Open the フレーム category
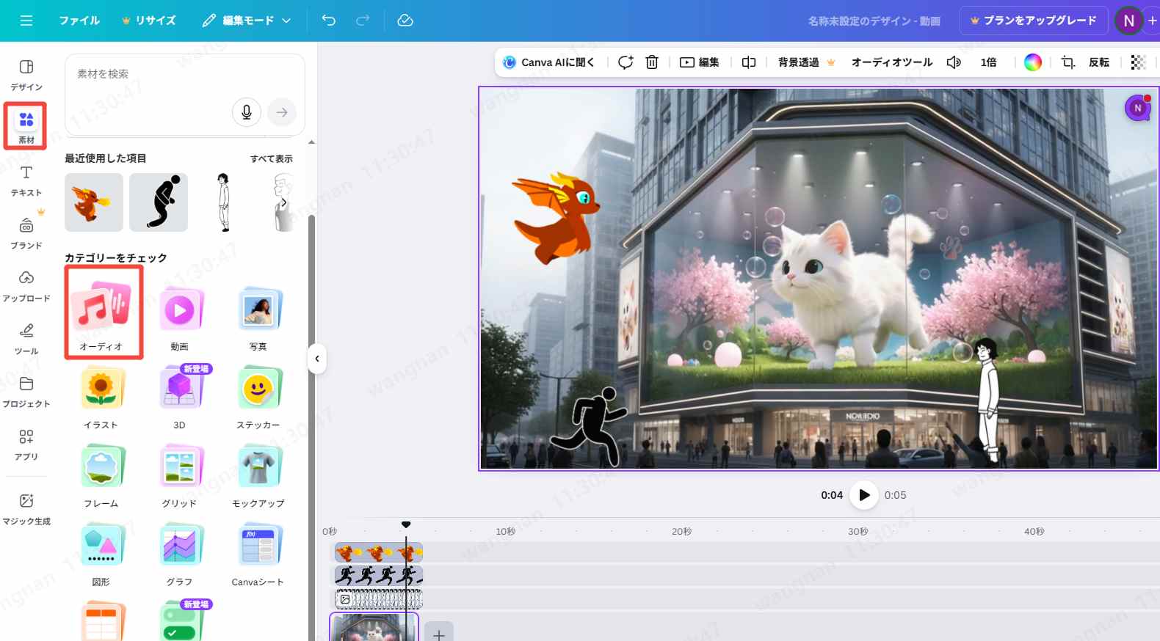The height and width of the screenshot is (641, 1160). (x=101, y=476)
